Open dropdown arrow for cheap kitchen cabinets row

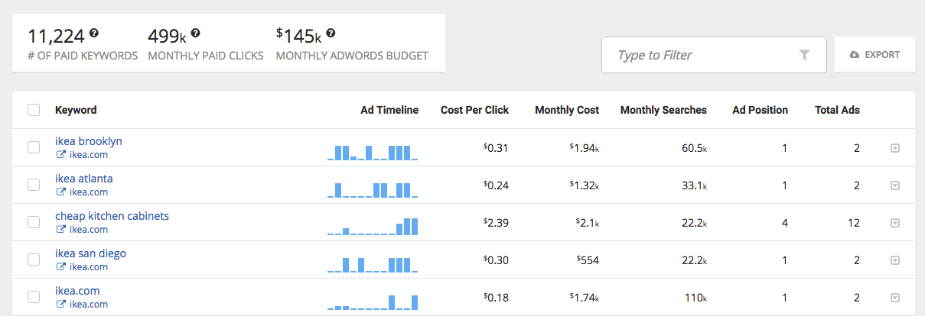point(895,223)
